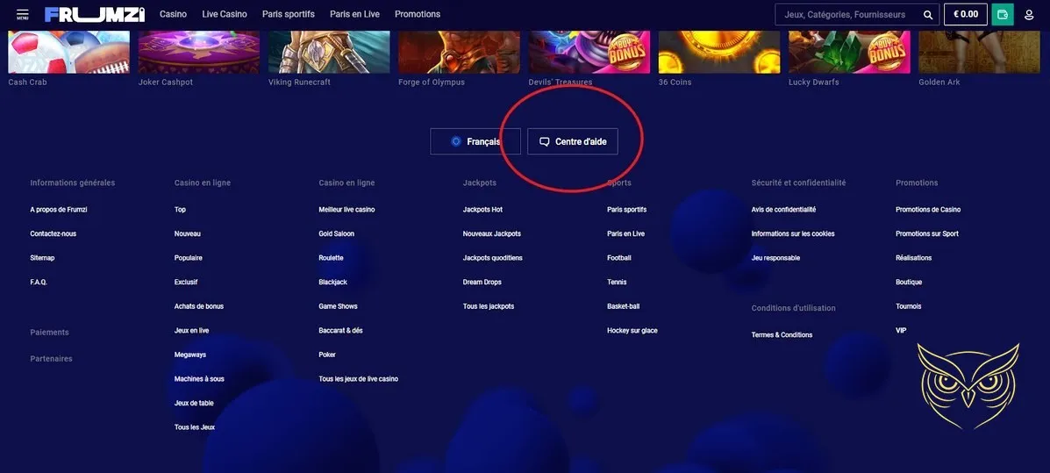The image size is (1050, 473).
Task: Open the Contactez-nous link
Action: (53, 233)
